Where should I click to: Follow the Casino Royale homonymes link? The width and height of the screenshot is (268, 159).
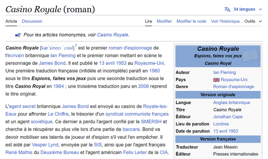(x=113, y=35)
